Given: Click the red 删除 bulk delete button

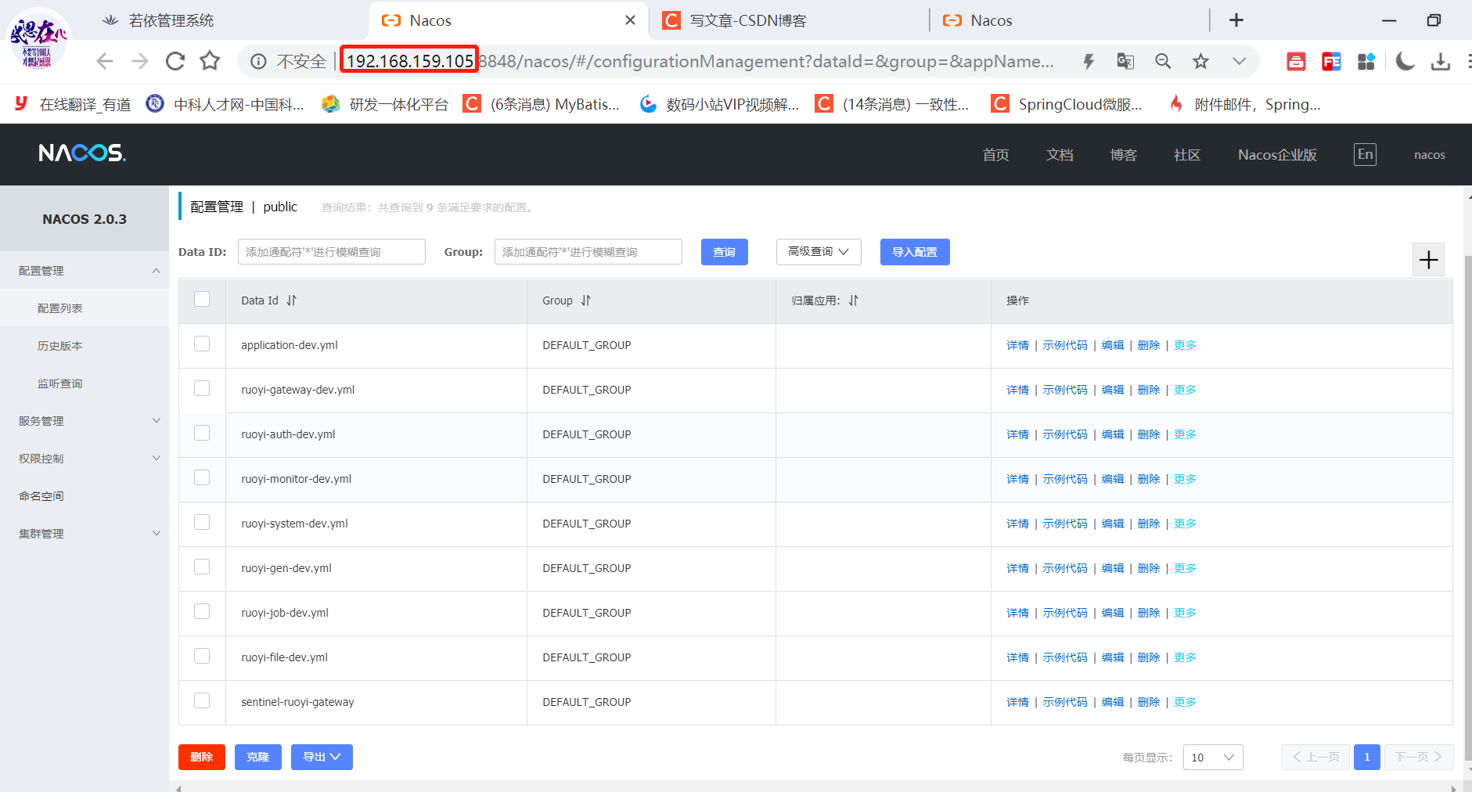Looking at the screenshot, I should pos(202,757).
